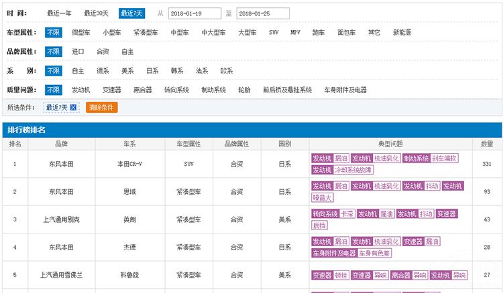Choose 新能源 in the vehicle type filter
The image size is (503, 293).
[x=402, y=32]
